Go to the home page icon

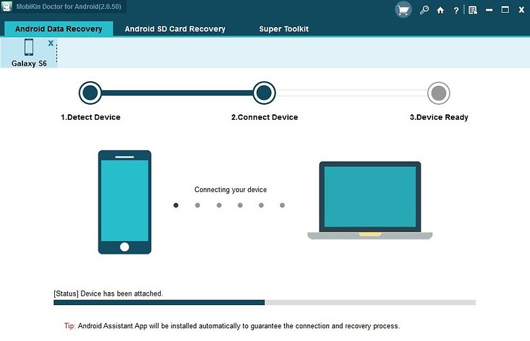pyautogui.click(x=441, y=10)
